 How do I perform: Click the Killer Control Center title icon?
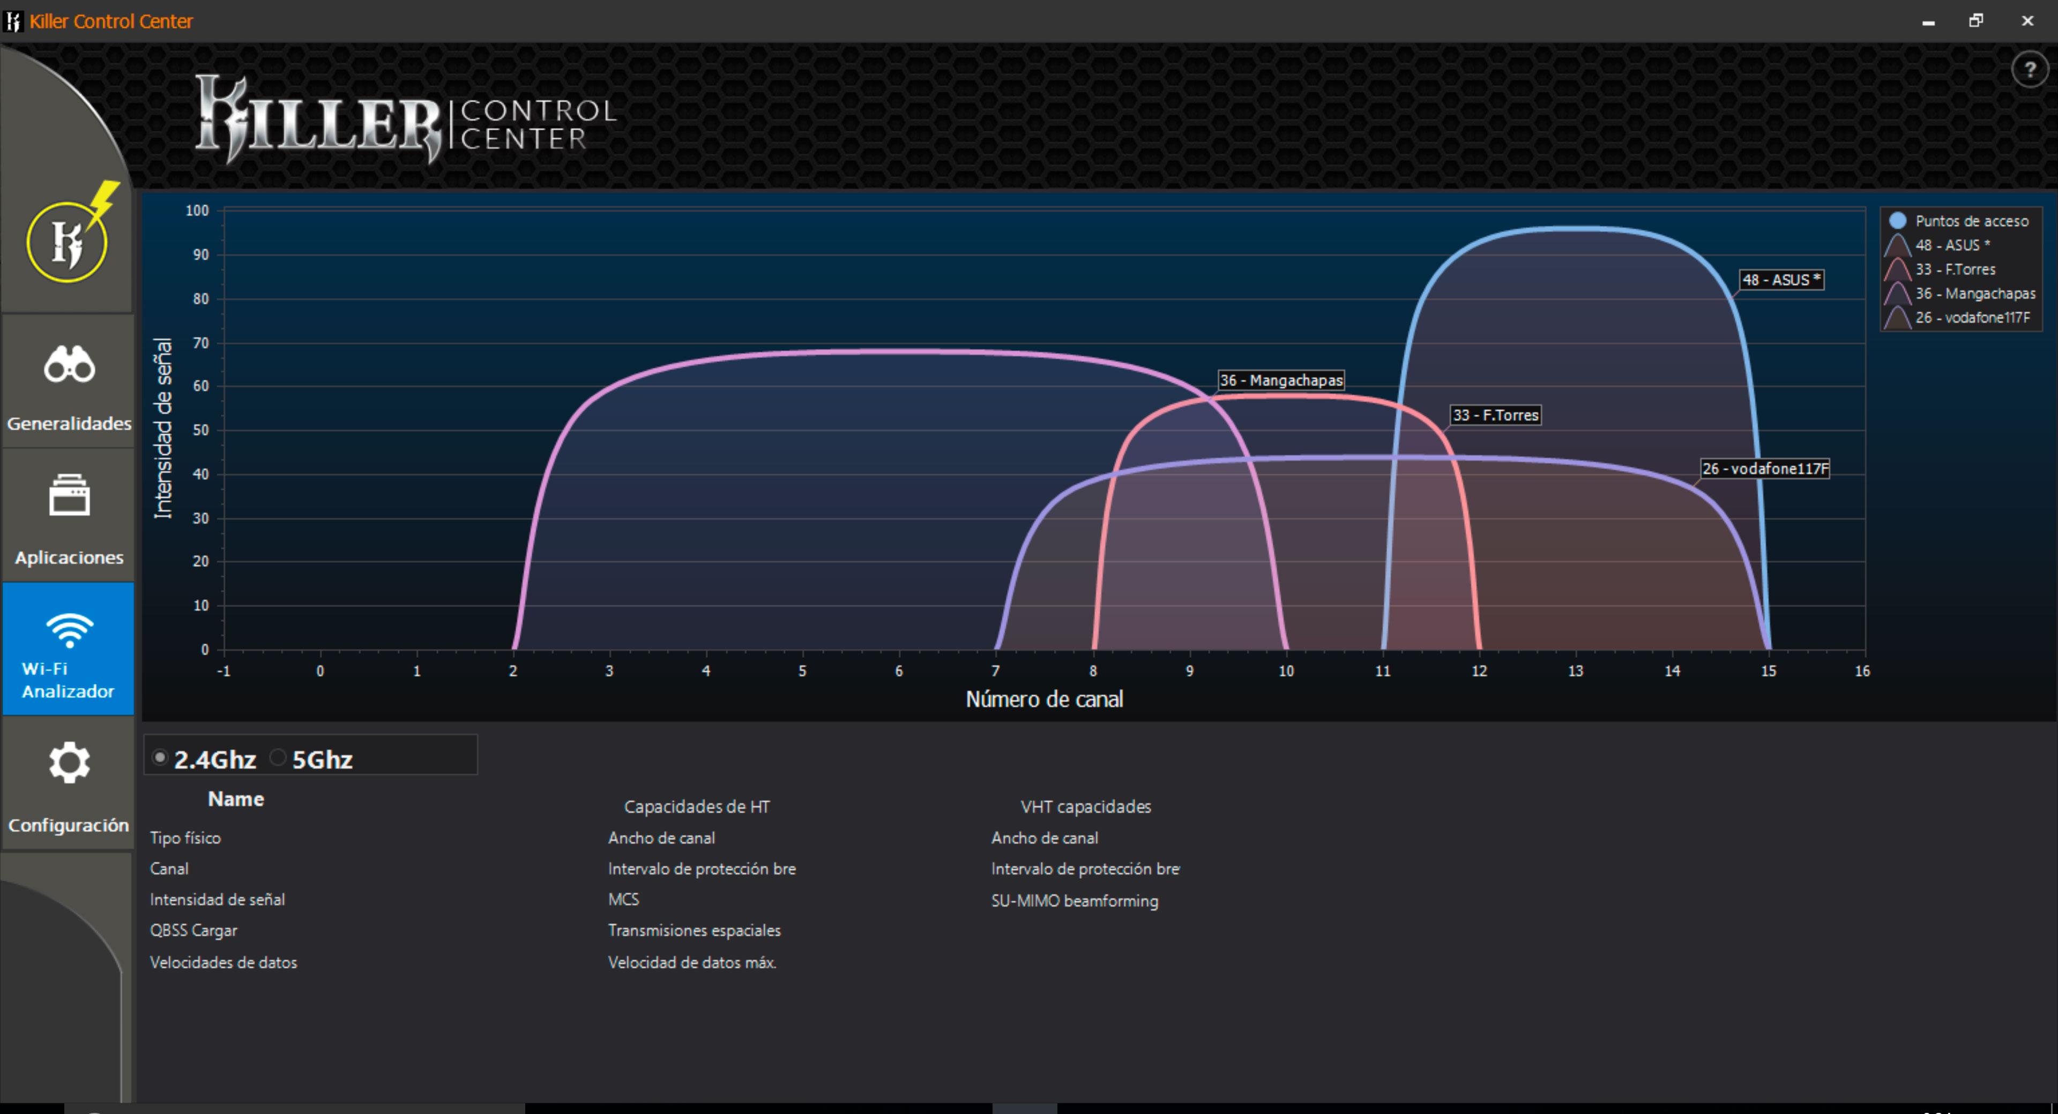13,21
